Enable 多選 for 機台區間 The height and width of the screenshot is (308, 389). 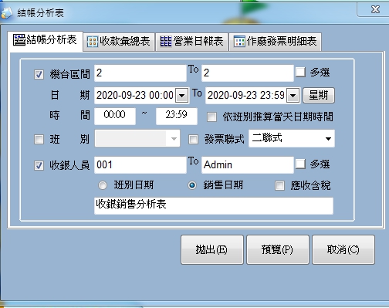300,72
